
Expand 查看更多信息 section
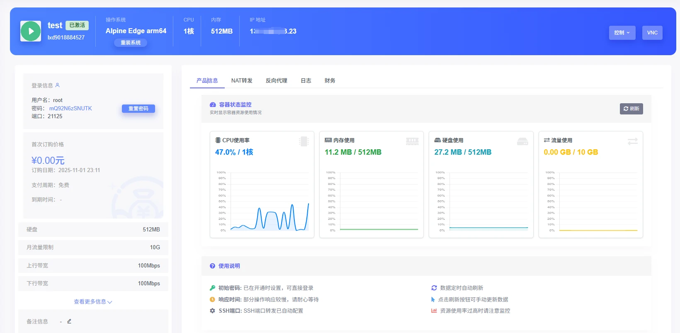coord(93,301)
